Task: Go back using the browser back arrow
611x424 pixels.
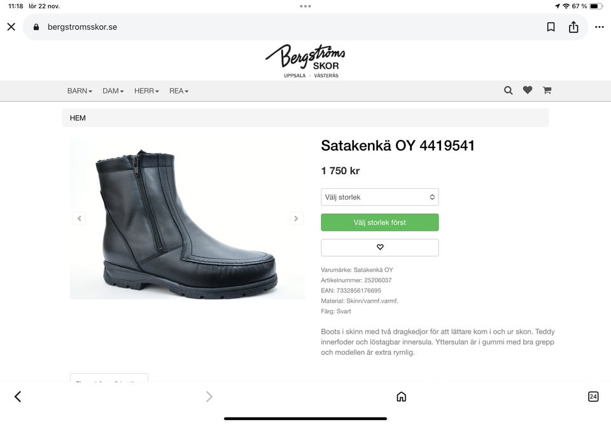Action: coord(17,397)
